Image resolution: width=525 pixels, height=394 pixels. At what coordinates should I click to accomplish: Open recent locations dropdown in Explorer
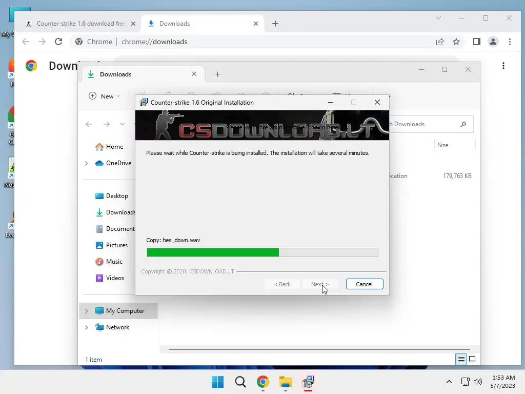[122, 124]
